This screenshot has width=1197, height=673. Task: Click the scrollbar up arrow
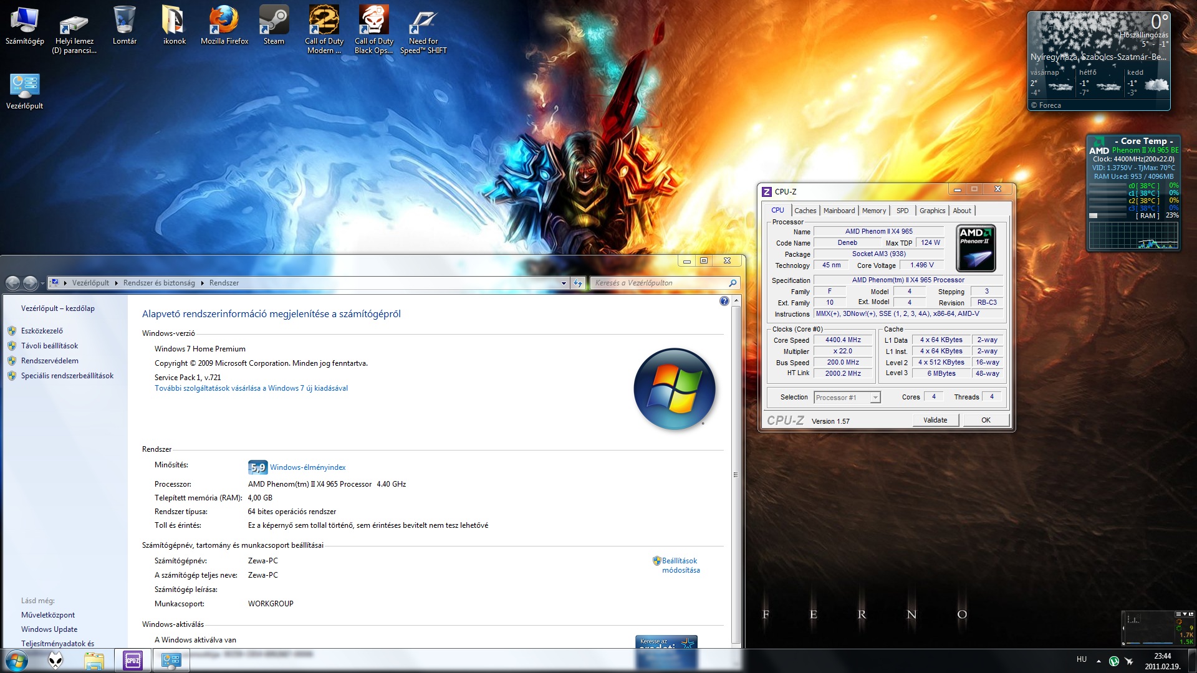click(736, 300)
